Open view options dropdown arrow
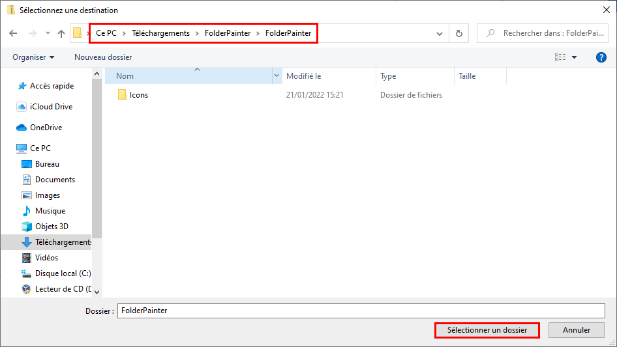The width and height of the screenshot is (617, 347). [x=574, y=57]
